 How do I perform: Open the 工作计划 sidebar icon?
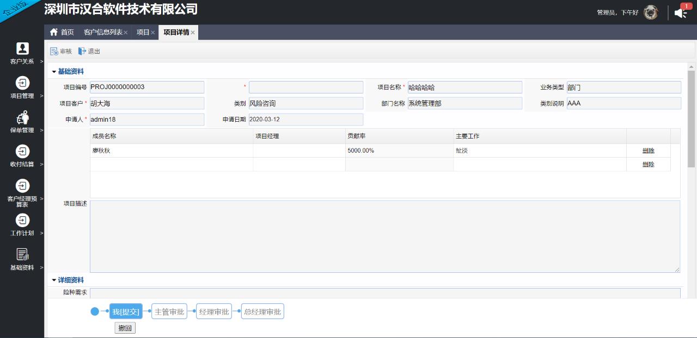22,220
